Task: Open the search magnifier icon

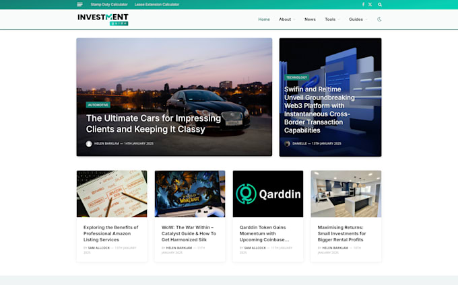Action: point(380,5)
